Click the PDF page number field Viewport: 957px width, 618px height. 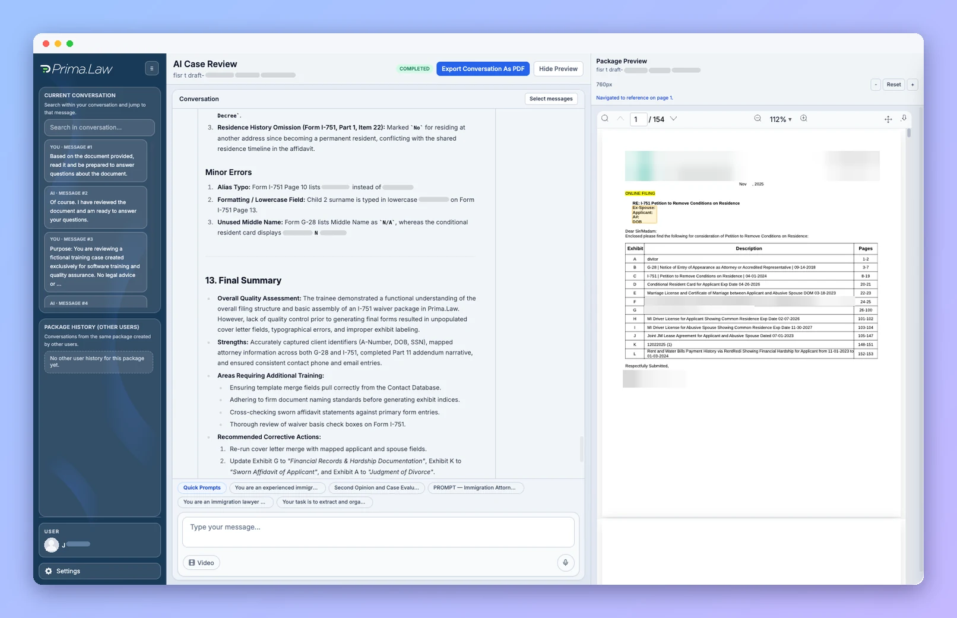click(x=638, y=119)
